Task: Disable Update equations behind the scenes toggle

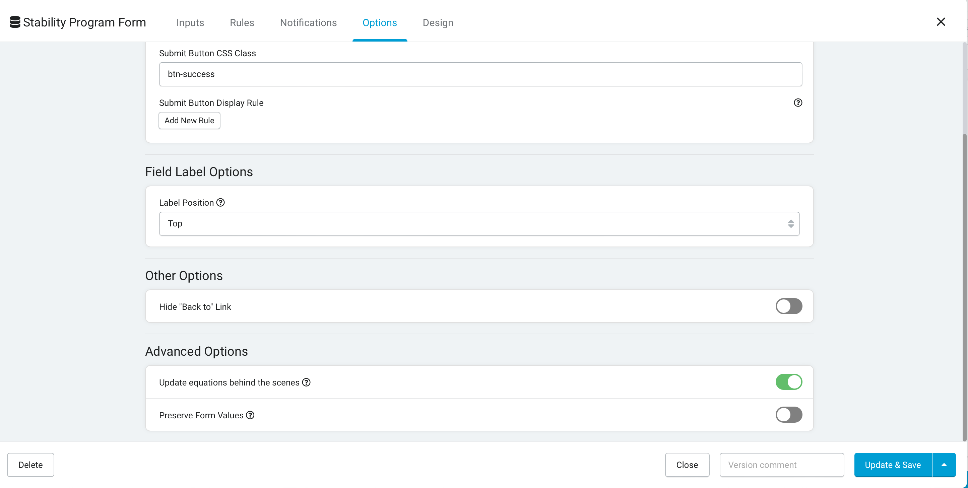Action: pos(789,382)
